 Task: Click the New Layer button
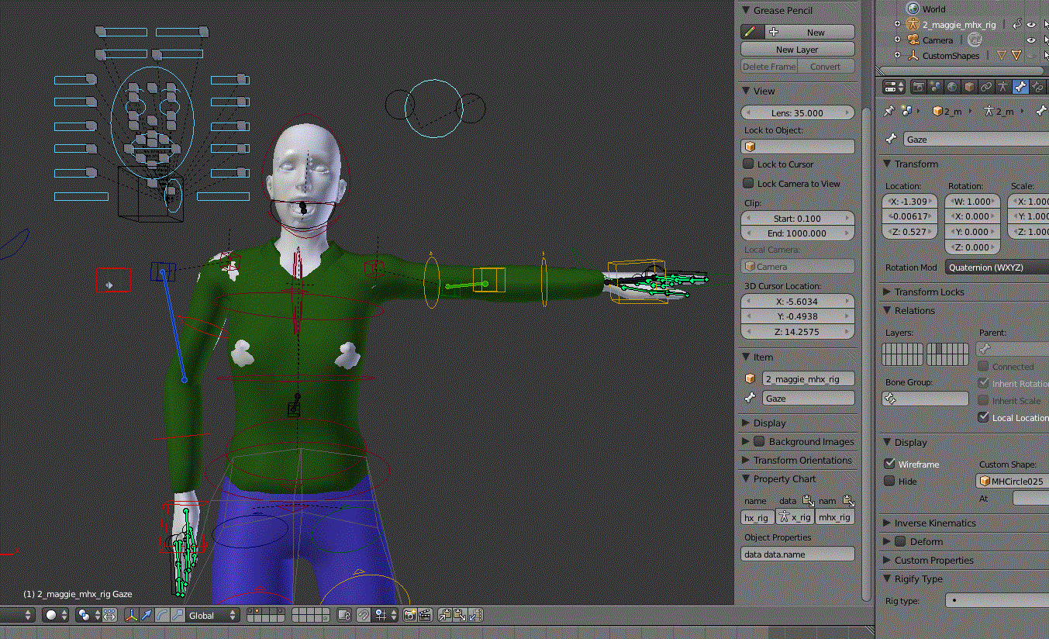798,49
